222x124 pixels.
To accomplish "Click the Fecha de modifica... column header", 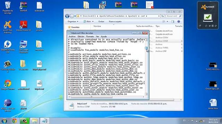I will click(145, 26).
